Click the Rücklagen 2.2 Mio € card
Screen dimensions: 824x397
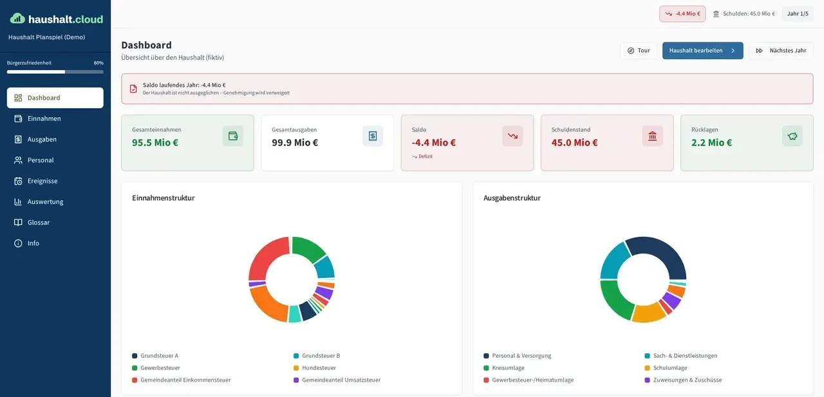click(747, 143)
